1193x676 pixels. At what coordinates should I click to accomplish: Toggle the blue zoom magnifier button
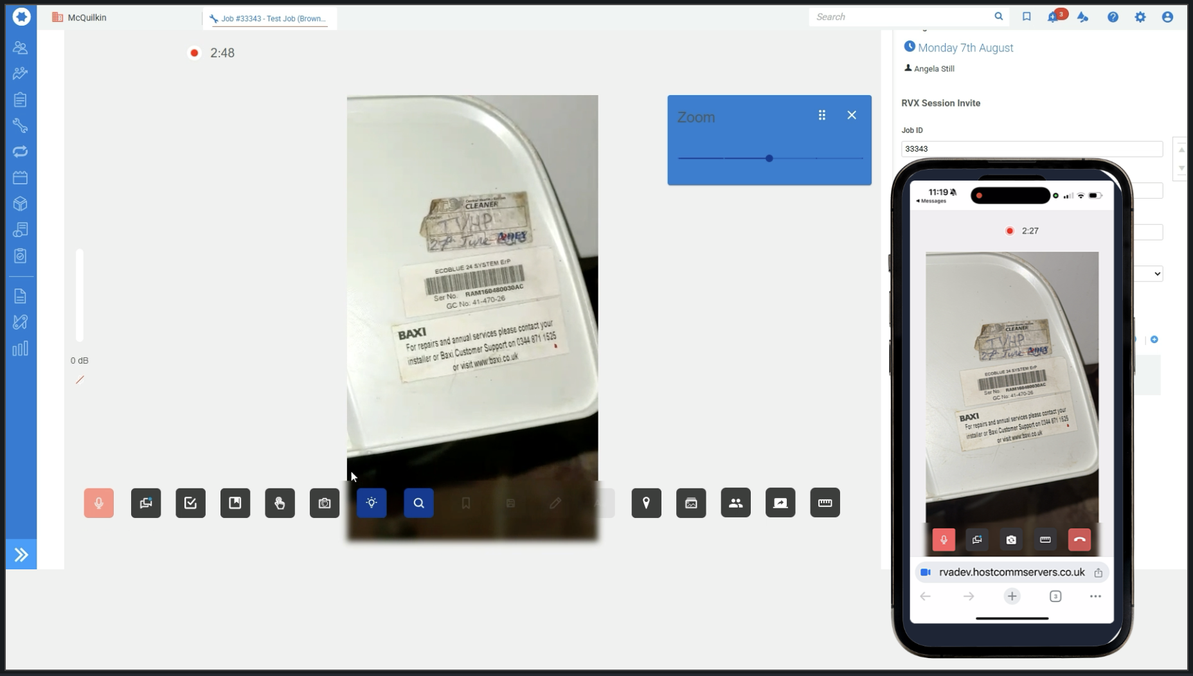tap(418, 503)
